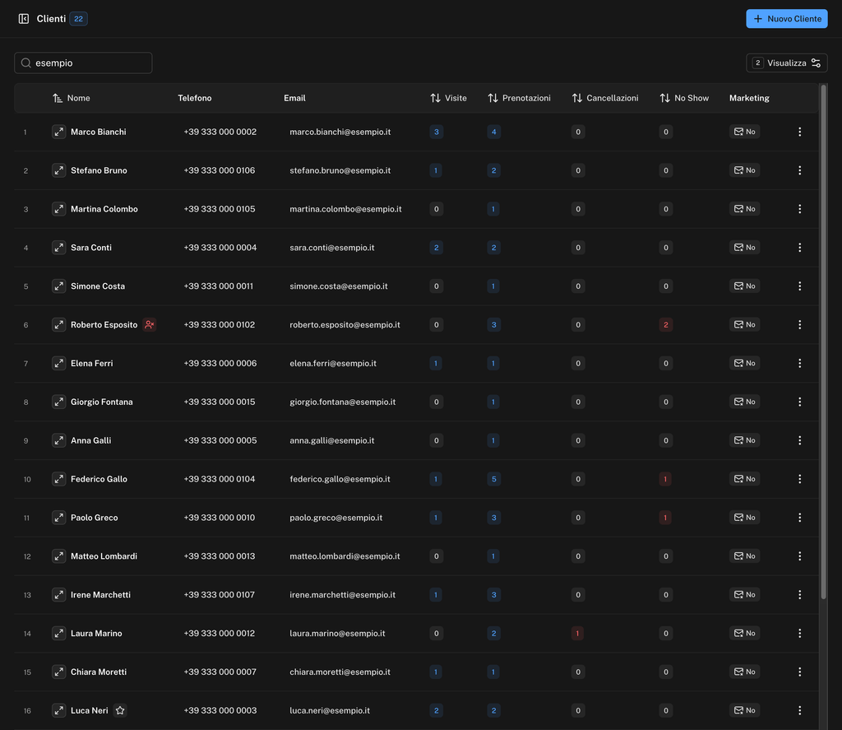The width and height of the screenshot is (842, 730).
Task: Open the row menu for Elena Ferri
Action: pyautogui.click(x=799, y=364)
